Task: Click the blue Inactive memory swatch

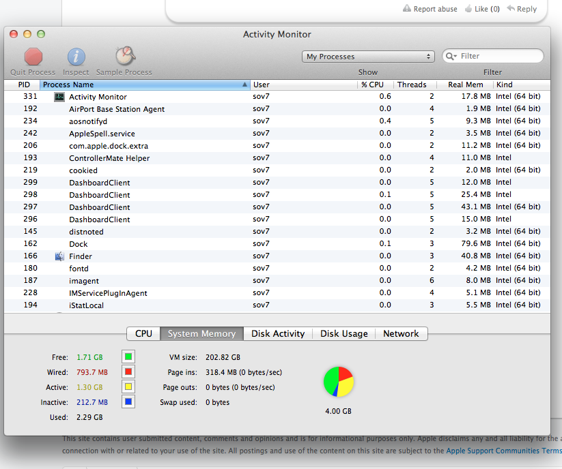Action: pyautogui.click(x=128, y=402)
